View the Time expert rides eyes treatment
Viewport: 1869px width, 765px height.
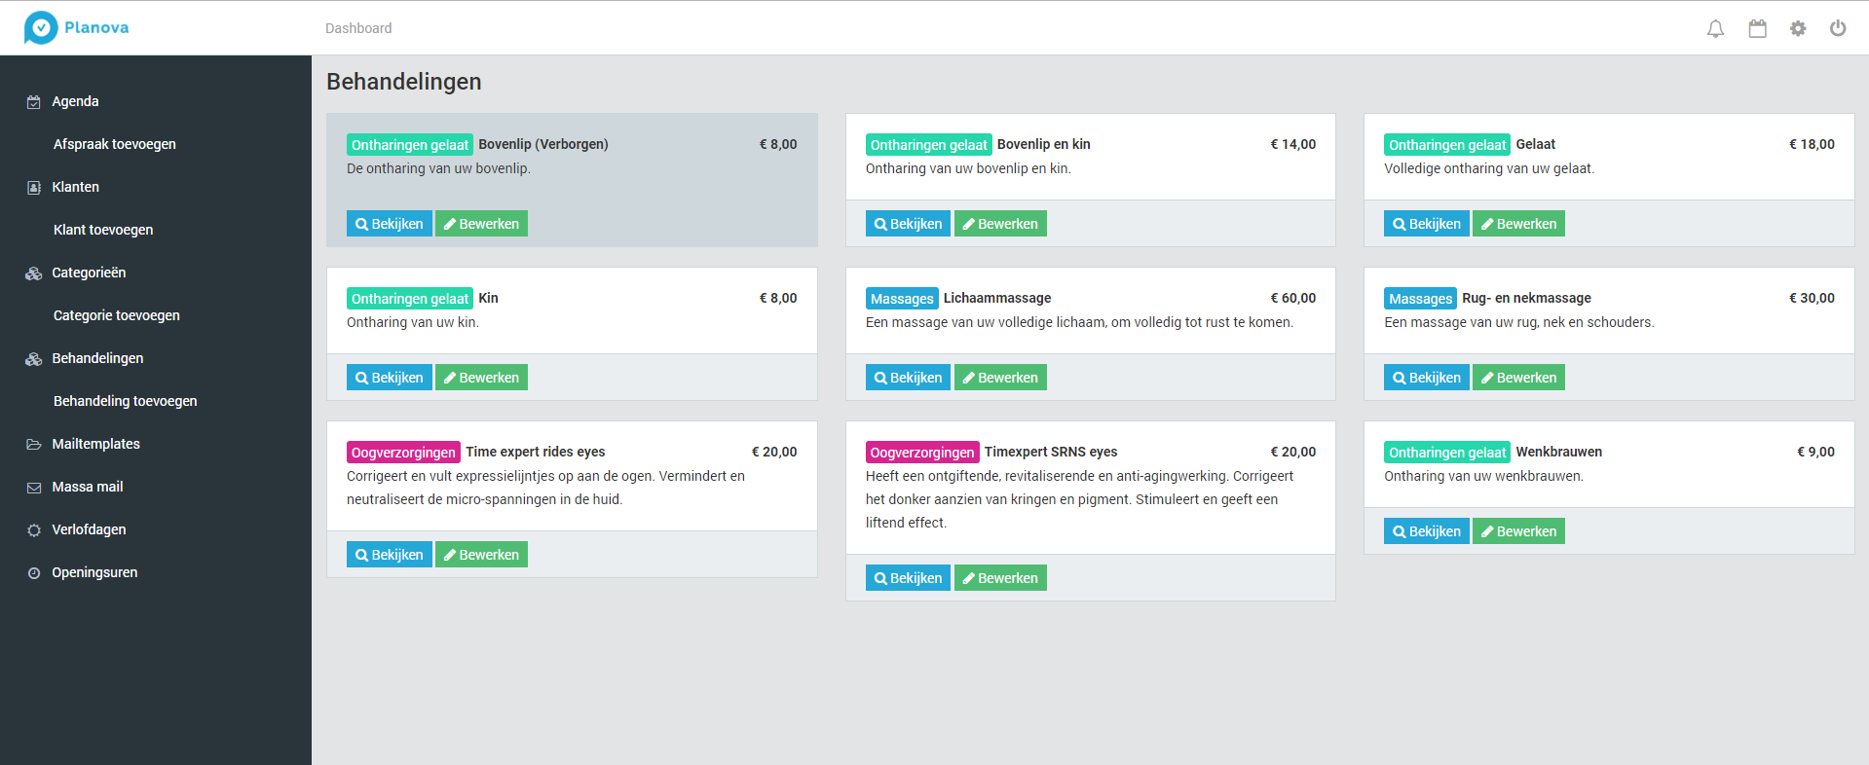389,555
